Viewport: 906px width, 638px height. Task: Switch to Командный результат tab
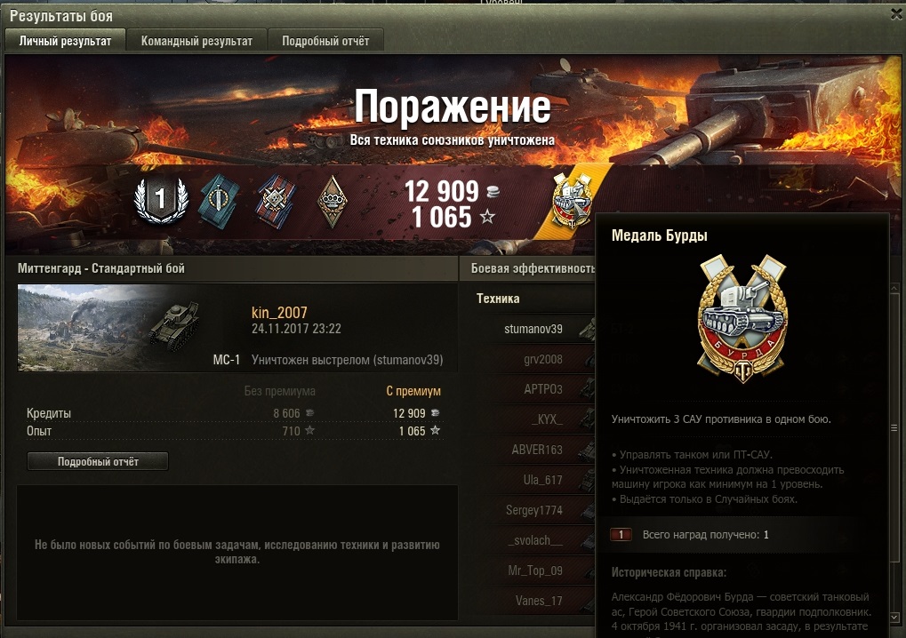[197, 41]
